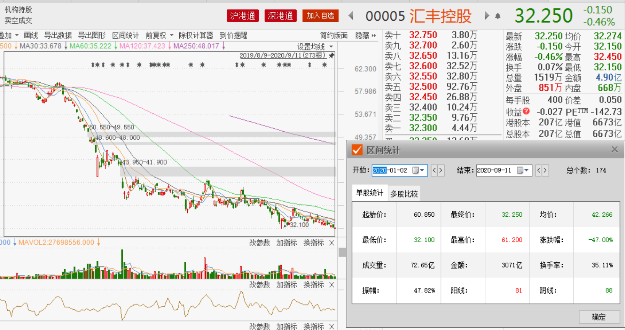This screenshot has height=330, width=625.
Task: Open 到价提醒 price alert
Action: [233, 36]
